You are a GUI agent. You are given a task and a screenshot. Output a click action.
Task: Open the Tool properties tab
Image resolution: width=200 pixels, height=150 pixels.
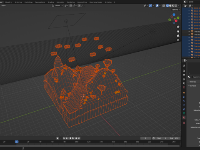pos(184,65)
